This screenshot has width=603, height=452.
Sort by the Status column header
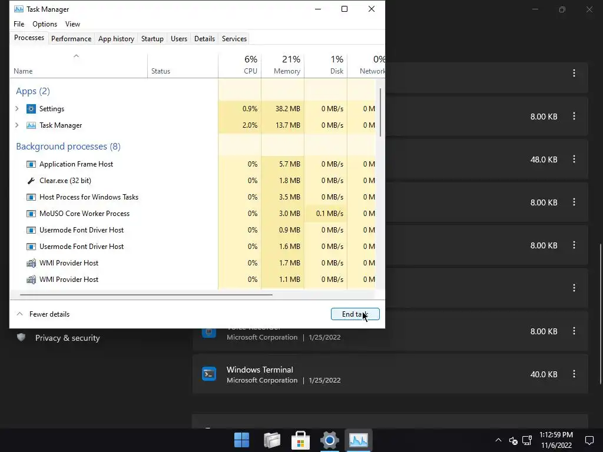click(x=183, y=65)
